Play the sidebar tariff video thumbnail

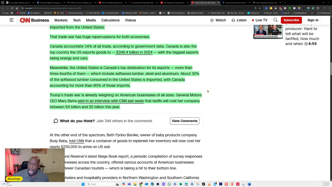(268, 32)
